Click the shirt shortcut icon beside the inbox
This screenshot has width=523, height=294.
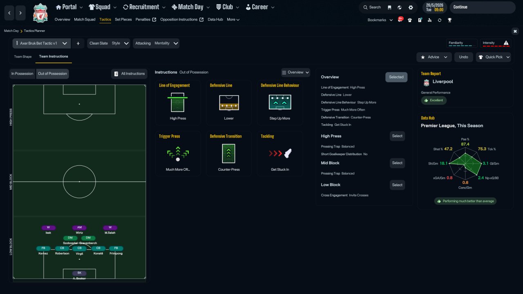coord(410,20)
